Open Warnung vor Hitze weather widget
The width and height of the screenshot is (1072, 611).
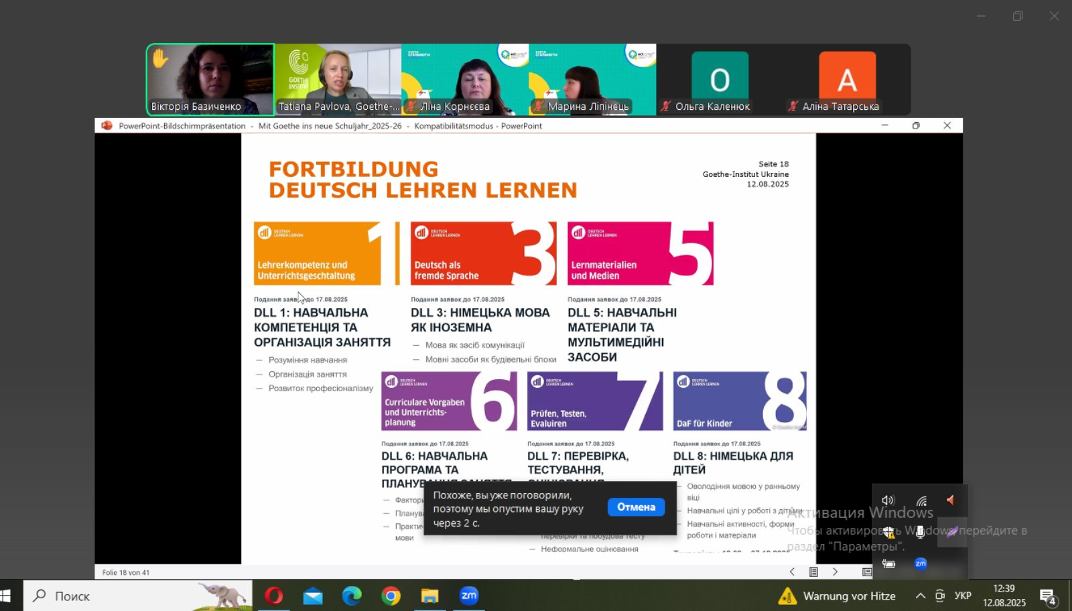coord(837,596)
